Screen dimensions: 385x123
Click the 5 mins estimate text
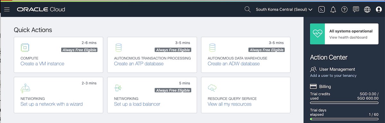click(x=184, y=83)
